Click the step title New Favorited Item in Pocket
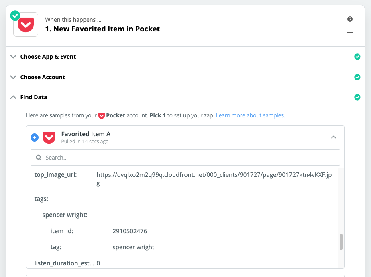Viewport: 371px width, 277px height. (x=102, y=29)
